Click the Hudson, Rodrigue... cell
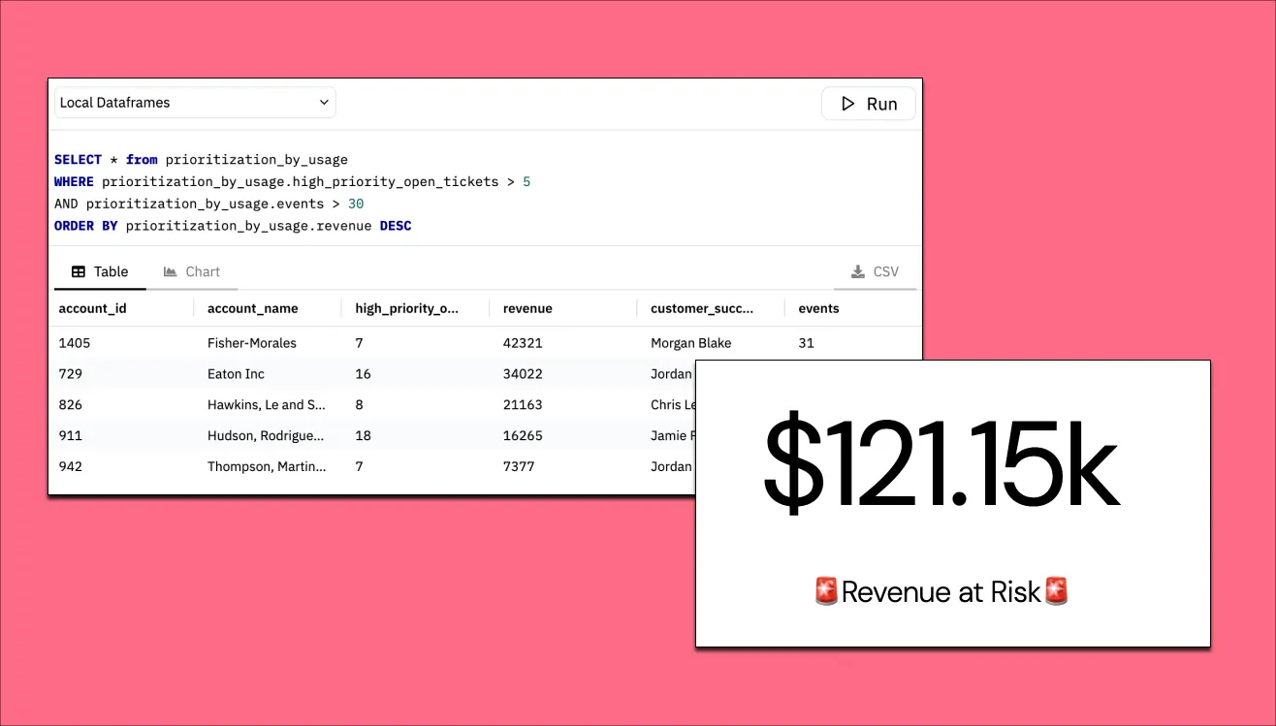This screenshot has width=1276, height=726. (x=266, y=436)
